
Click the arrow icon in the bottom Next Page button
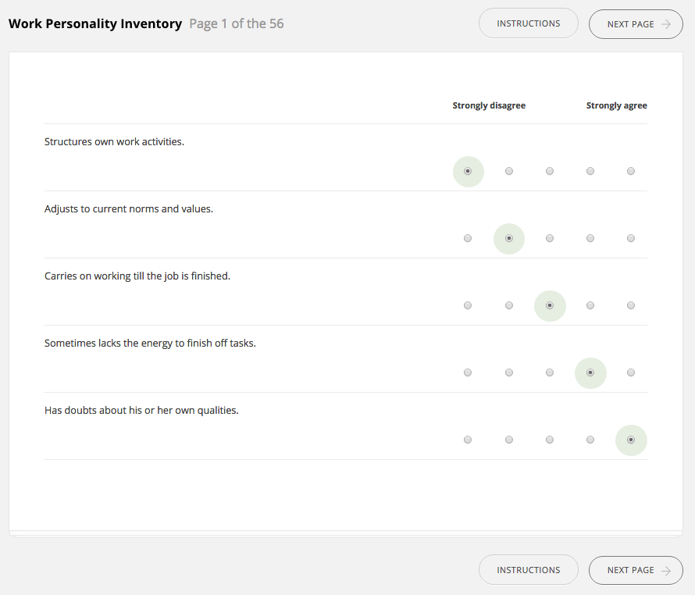click(665, 570)
